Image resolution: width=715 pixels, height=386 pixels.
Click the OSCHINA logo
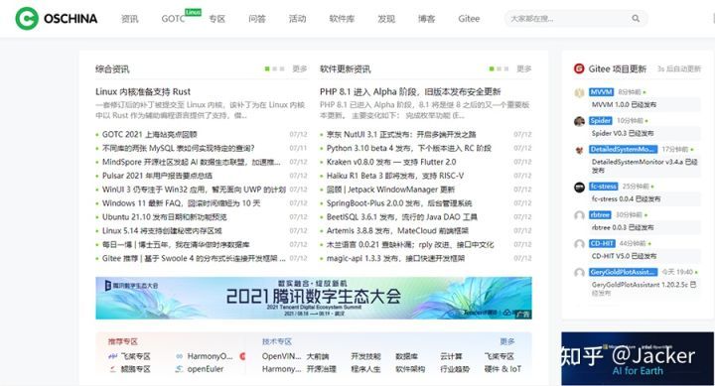tap(56, 19)
